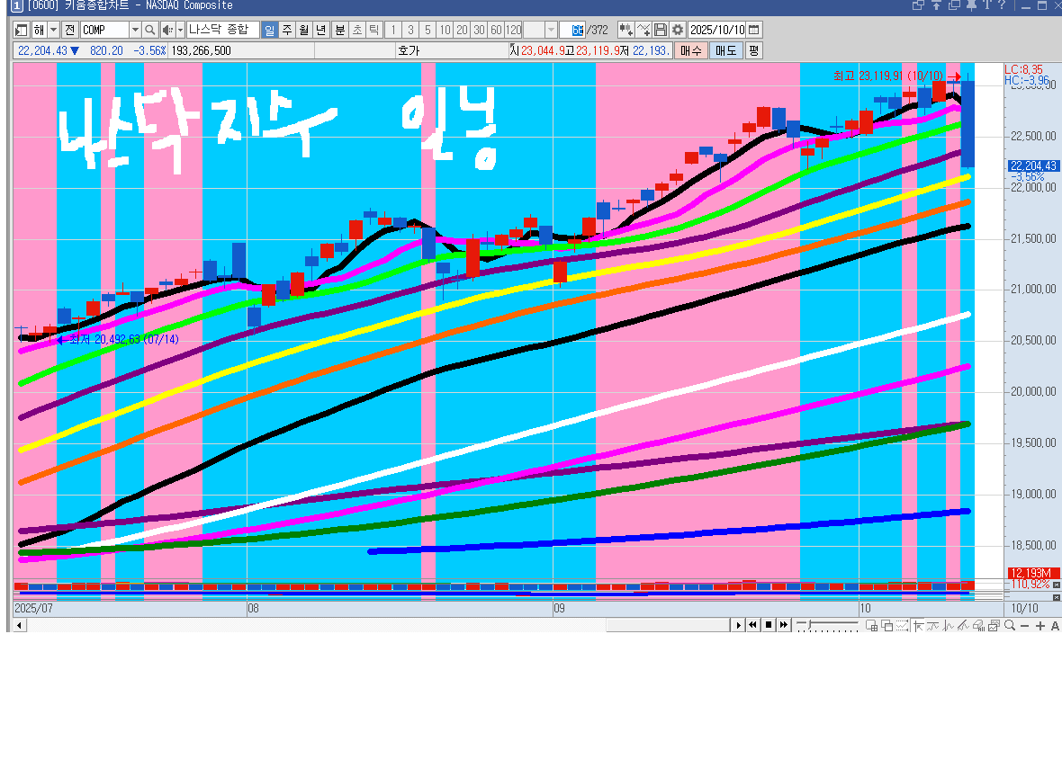Select the 5 interval button
This screenshot has width=1062, height=777.
427,30
